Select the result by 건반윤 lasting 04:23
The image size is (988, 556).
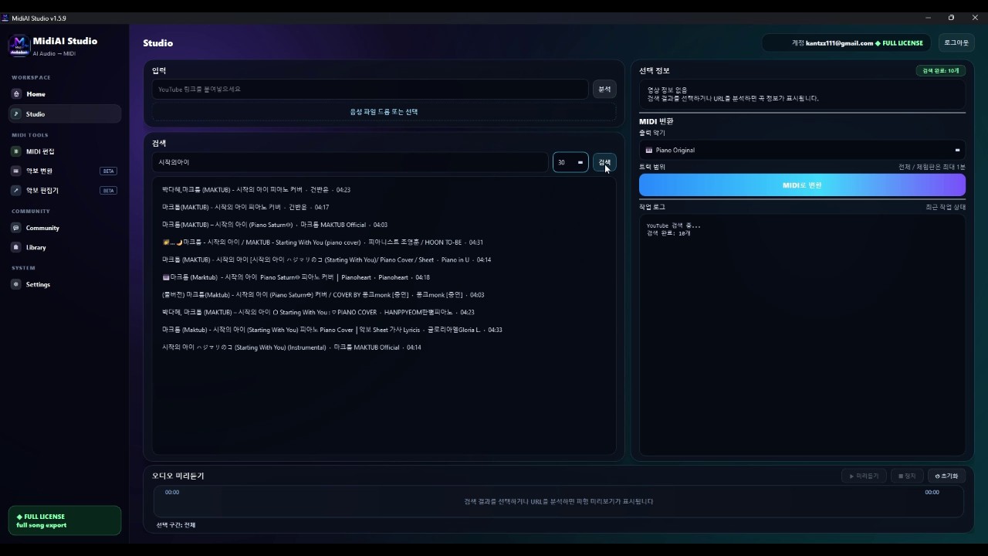(384, 189)
